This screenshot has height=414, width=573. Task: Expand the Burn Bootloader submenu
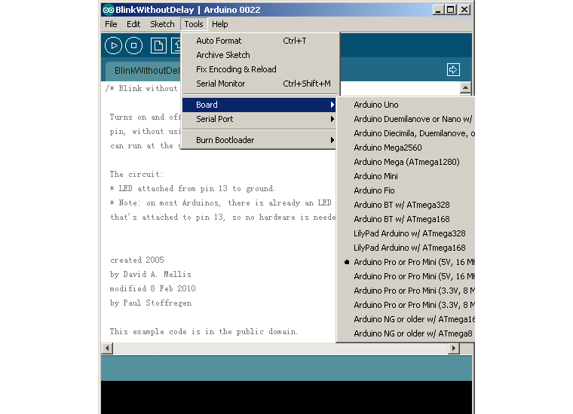[259, 140]
